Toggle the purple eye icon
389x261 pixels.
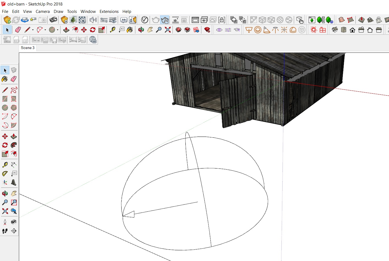(x=219, y=30)
